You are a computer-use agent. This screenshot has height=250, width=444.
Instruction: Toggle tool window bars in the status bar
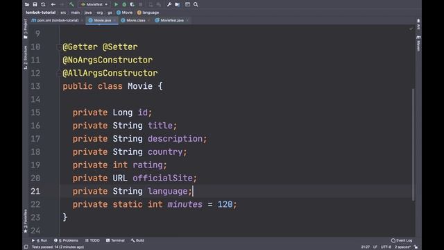tap(26, 247)
